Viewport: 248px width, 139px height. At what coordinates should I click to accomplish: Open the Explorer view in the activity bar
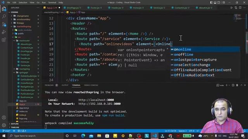click(x=4, y=9)
